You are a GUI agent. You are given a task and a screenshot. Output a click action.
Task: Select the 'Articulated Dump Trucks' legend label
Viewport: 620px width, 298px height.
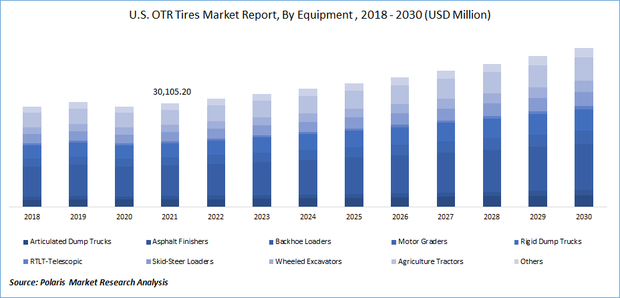[70, 241]
